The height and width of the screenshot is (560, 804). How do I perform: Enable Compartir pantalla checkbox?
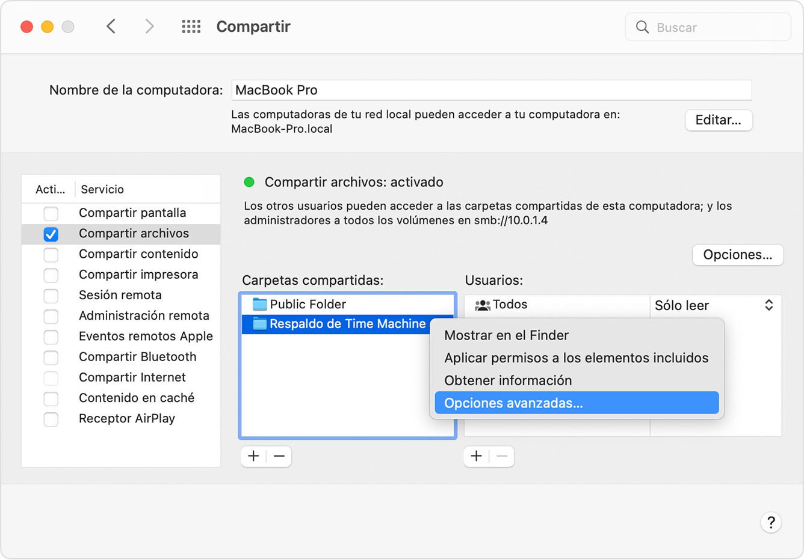[51, 213]
